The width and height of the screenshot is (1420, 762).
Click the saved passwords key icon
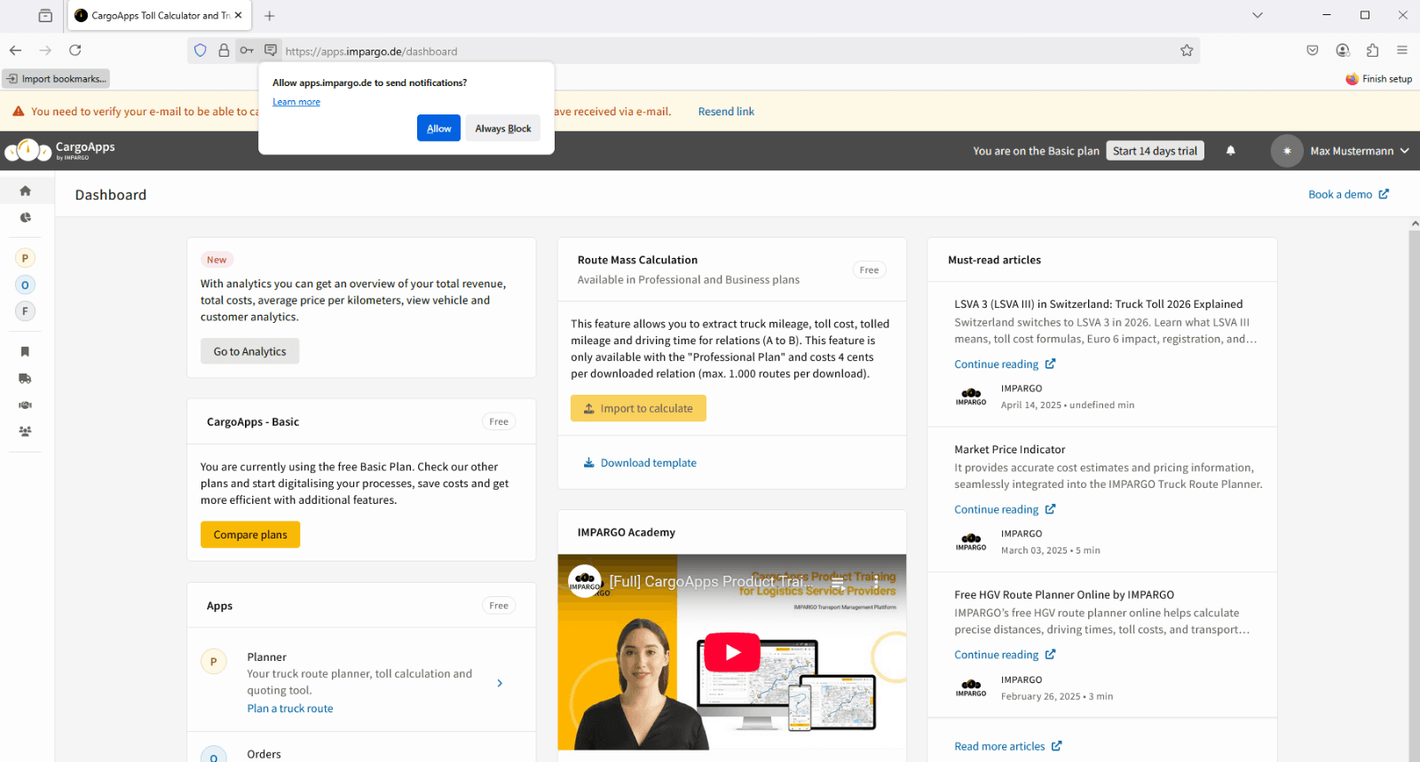click(247, 51)
